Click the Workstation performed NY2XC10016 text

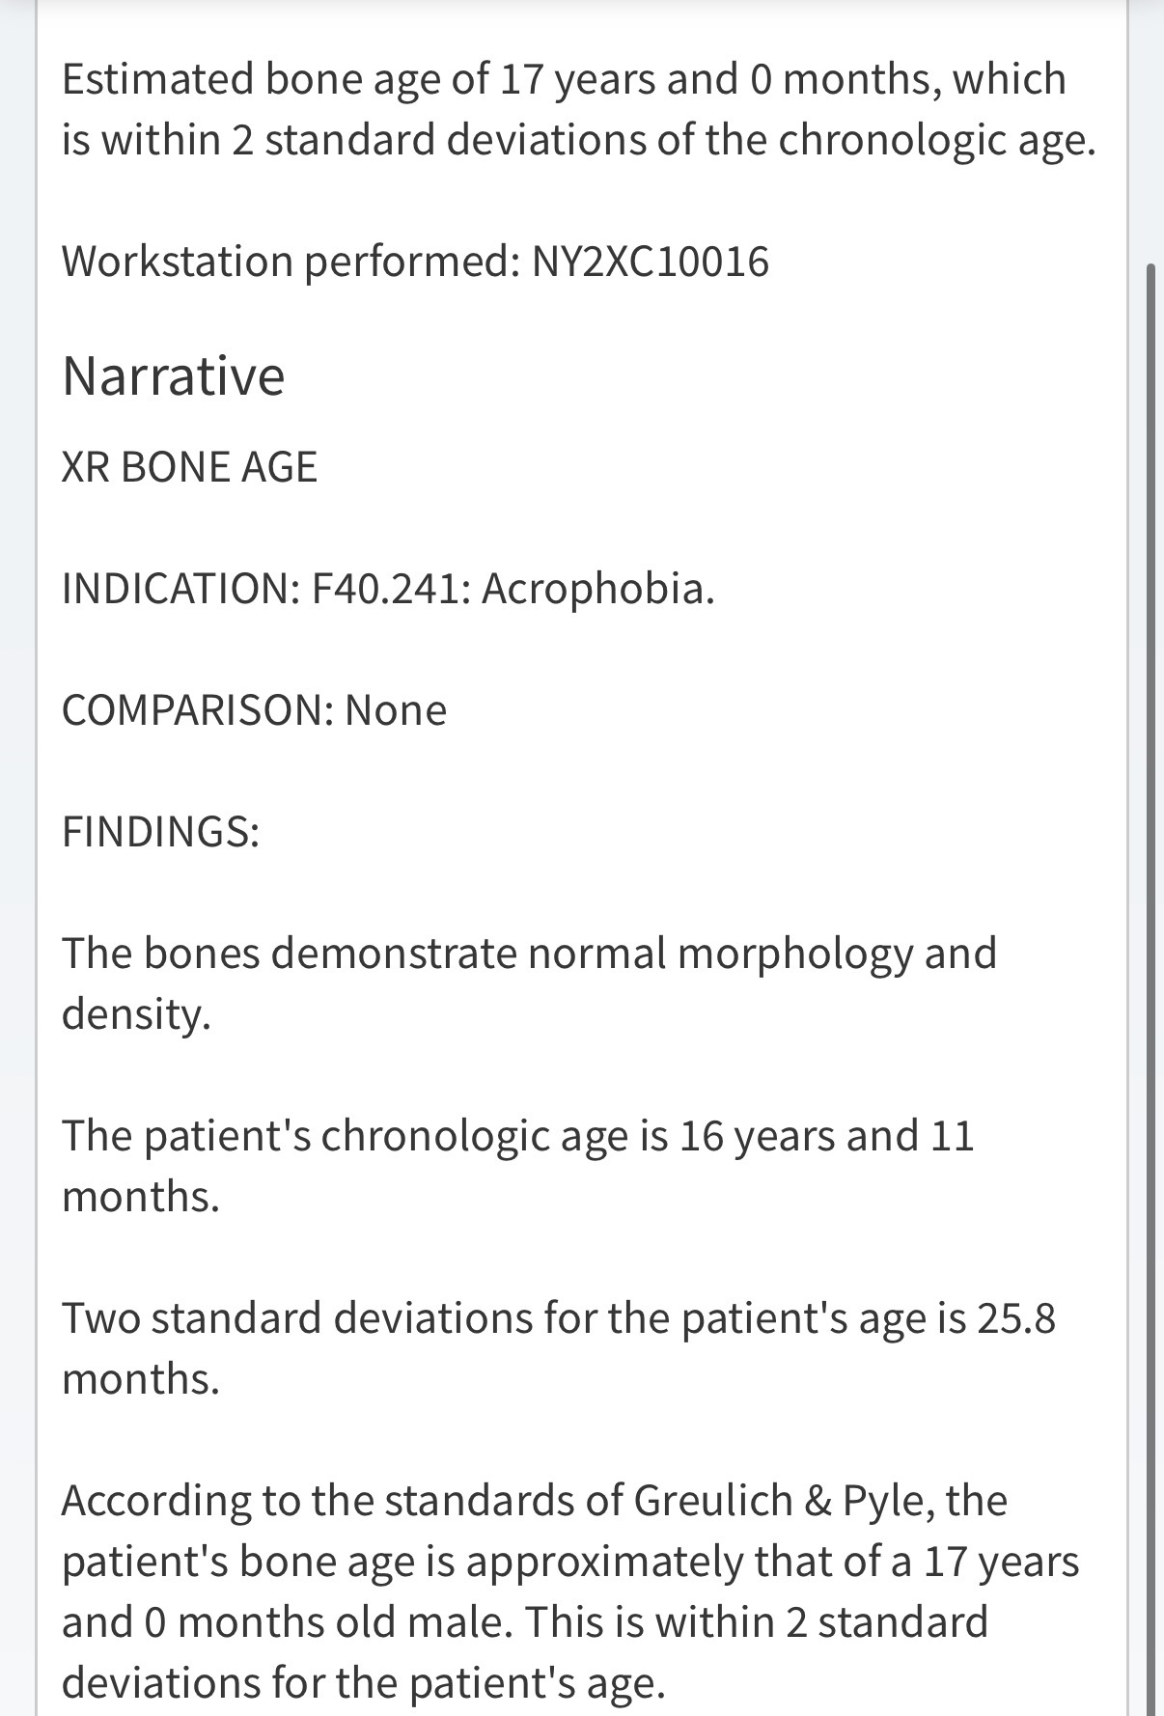(415, 262)
